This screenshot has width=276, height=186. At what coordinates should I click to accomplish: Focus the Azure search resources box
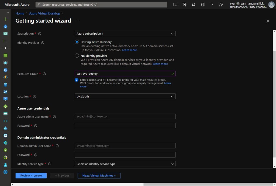coord(101,5)
